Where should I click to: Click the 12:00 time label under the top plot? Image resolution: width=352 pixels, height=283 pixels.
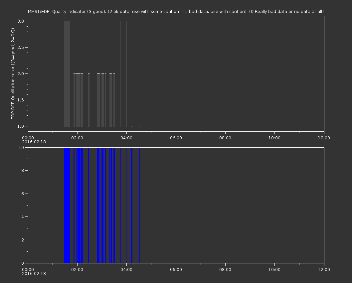pyautogui.click(x=324, y=138)
